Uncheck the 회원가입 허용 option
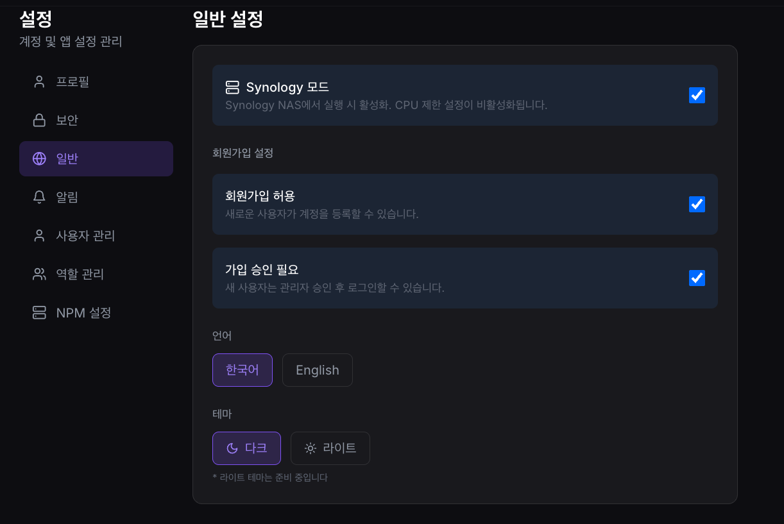Image resolution: width=784 pixels, height=524 pixels. tap(697, 204)
